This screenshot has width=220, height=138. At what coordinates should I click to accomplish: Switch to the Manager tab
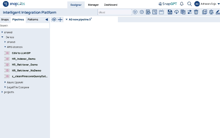point(93,5)
